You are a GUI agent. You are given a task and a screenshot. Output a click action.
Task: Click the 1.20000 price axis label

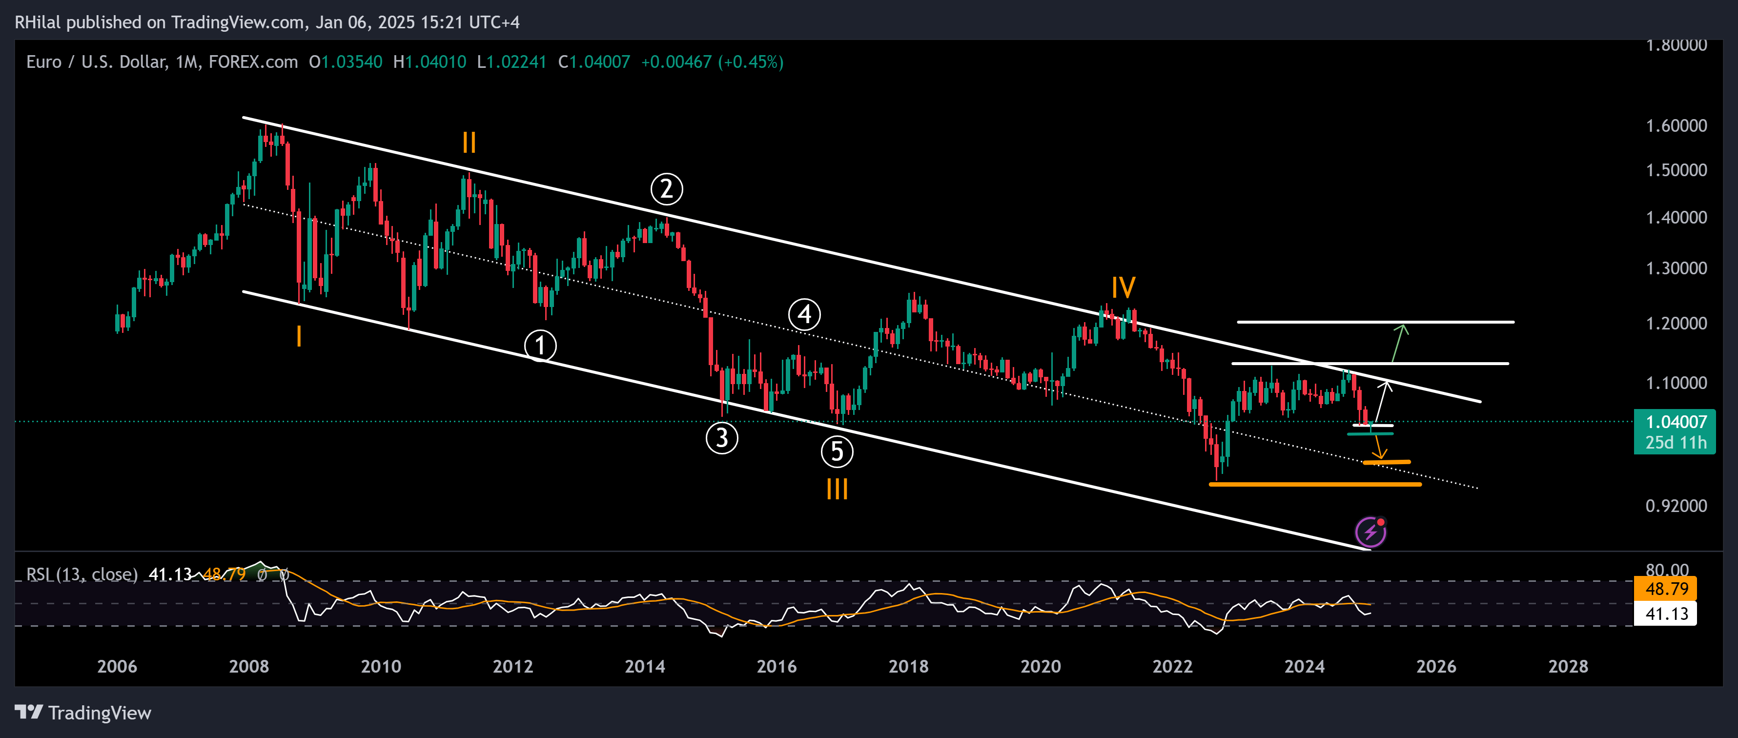tap(1677, 323)
